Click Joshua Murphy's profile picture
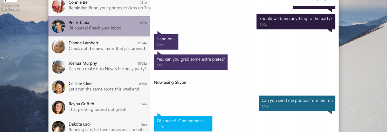This screenshot has height=132, width=387. click(58, 67)
